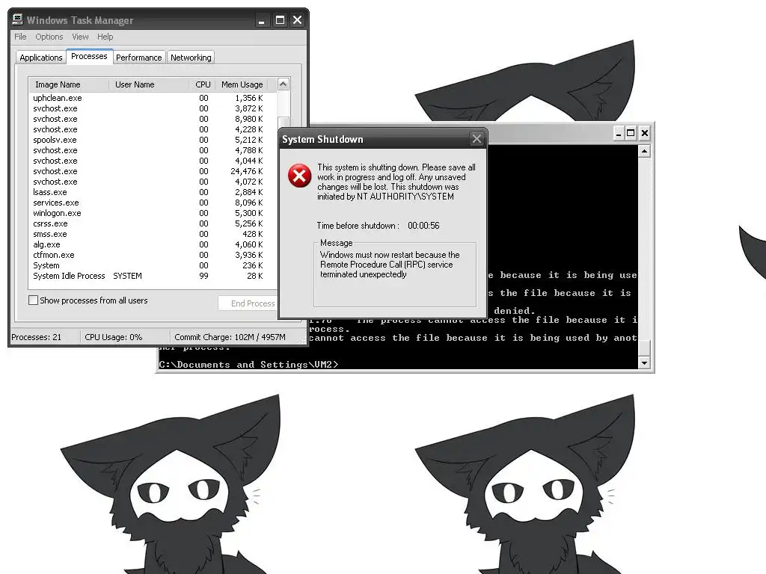
Task: Select the System Idle Process row
Action: tap(148, 277)
